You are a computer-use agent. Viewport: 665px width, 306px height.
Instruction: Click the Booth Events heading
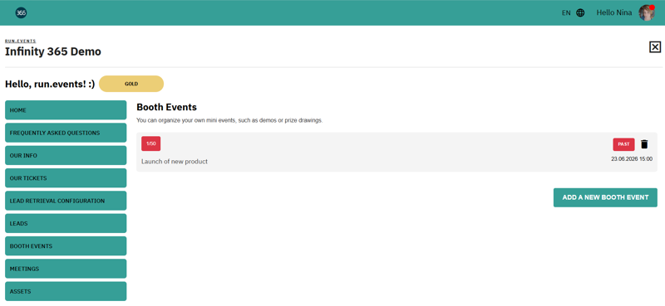tap(167, 107)
